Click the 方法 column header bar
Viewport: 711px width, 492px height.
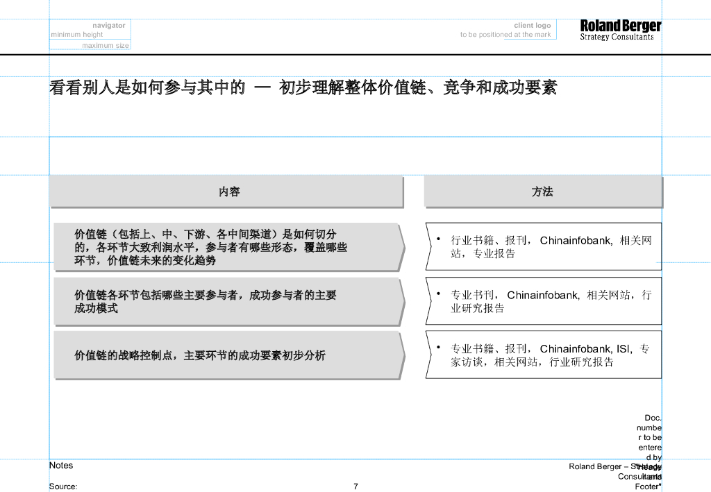tap(542, 191)
